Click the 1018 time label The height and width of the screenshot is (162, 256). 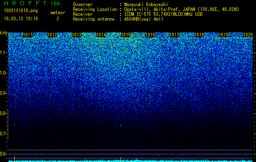(199, 35)
